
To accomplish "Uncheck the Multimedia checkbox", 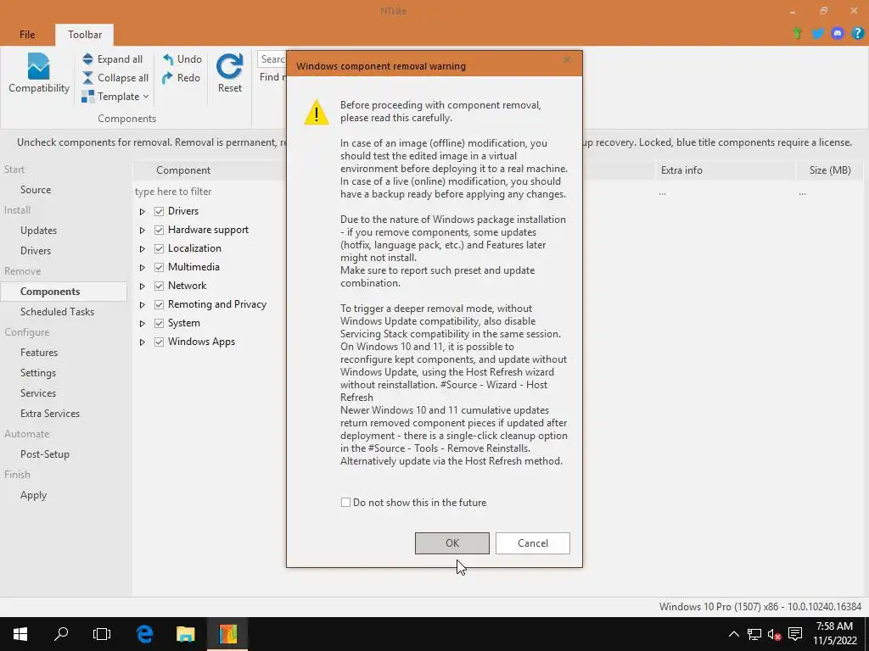I will tap(159, 267).
